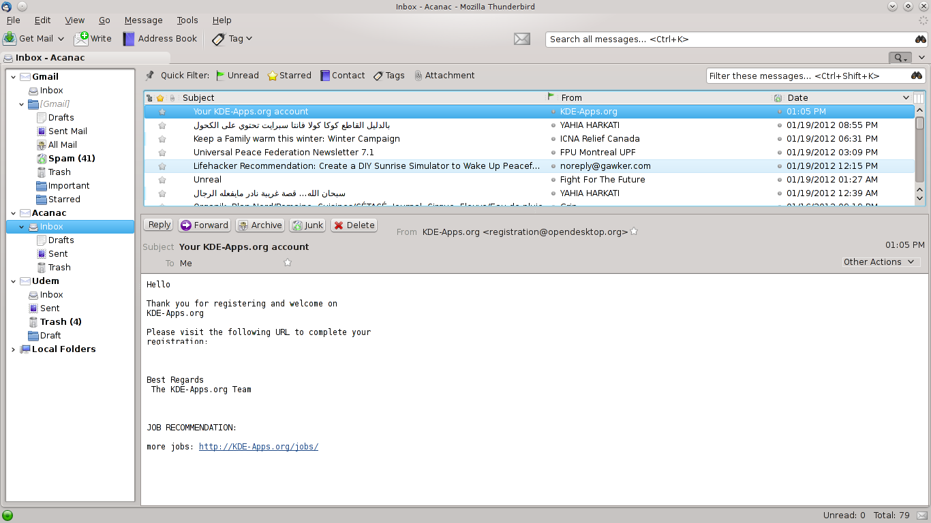This screenshot has width=931, height=523.
Task: Click the message list scroll down arrow
Action: (919, 199)
